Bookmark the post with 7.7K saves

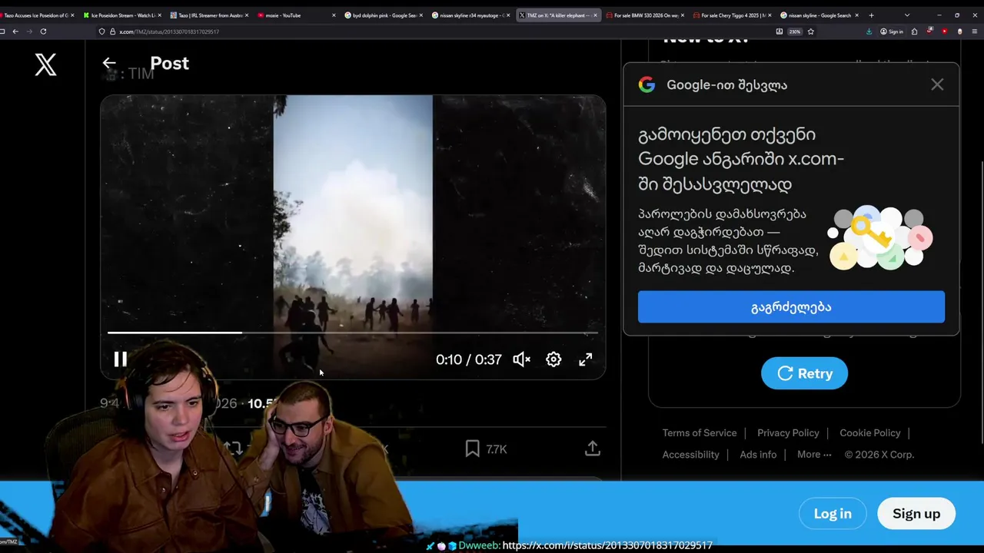coord(473,449)
